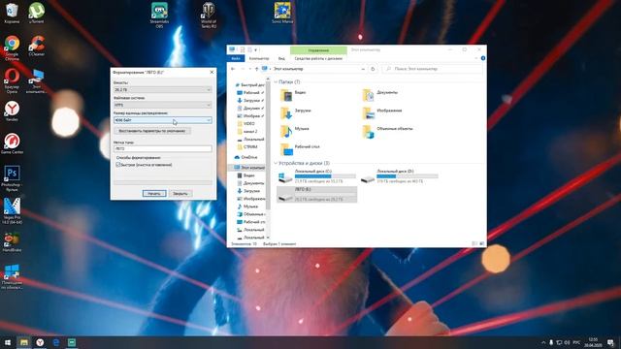This screenshot has height=349, width=621.
Task: Click the Explorer search box
Action: (x=432, y=69)
